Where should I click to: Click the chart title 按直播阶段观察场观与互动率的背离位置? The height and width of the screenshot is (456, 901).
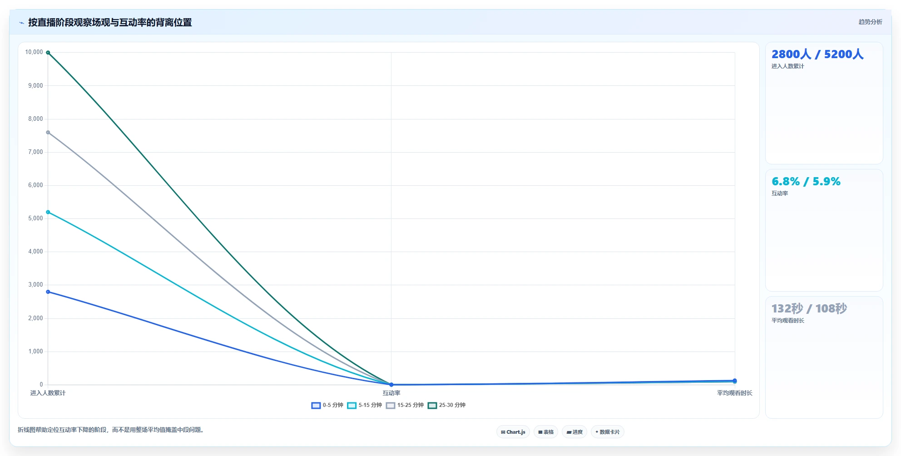coord(110,23)
